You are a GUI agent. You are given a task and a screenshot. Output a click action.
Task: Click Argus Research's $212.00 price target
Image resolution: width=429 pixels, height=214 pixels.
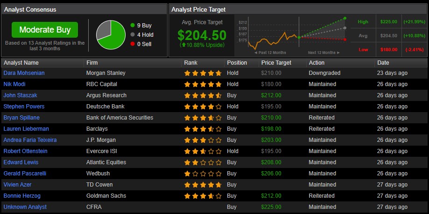point(271,95)
